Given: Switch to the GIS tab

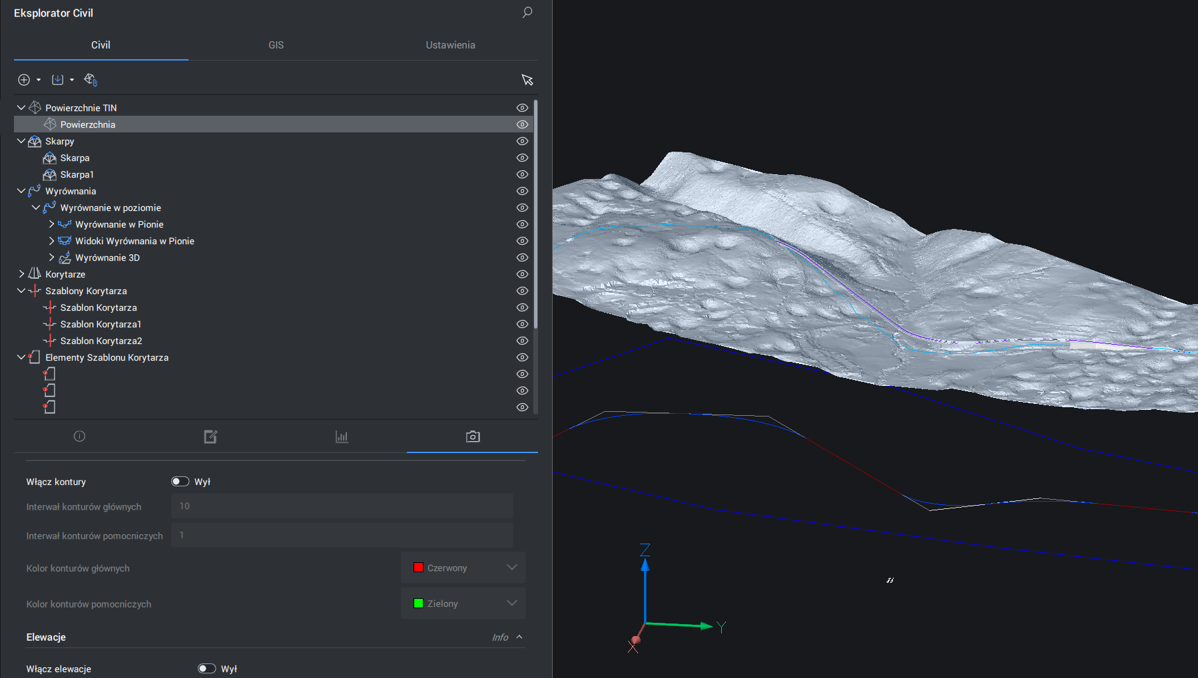Looking at the screenshot, I should click(276, 45).
